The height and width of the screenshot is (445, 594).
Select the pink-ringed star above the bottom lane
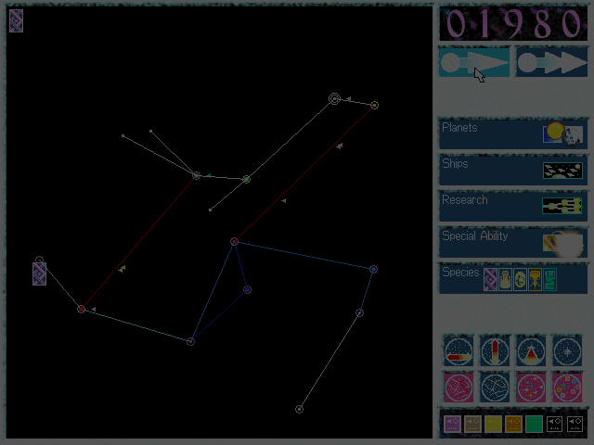coord(359,313)
